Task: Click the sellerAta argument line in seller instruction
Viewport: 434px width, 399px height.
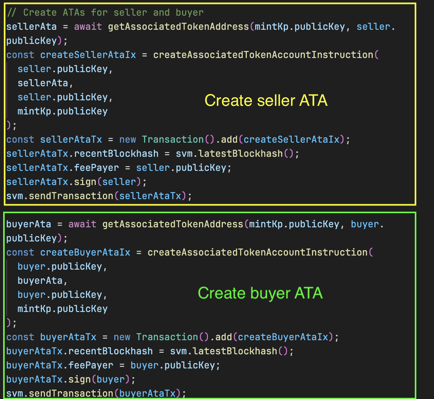Action: (46, 83)
